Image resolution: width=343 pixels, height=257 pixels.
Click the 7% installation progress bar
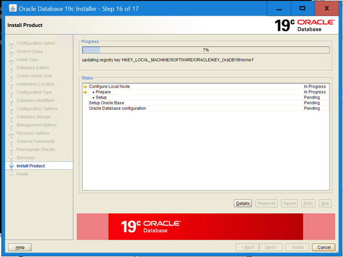coord(206,50)
